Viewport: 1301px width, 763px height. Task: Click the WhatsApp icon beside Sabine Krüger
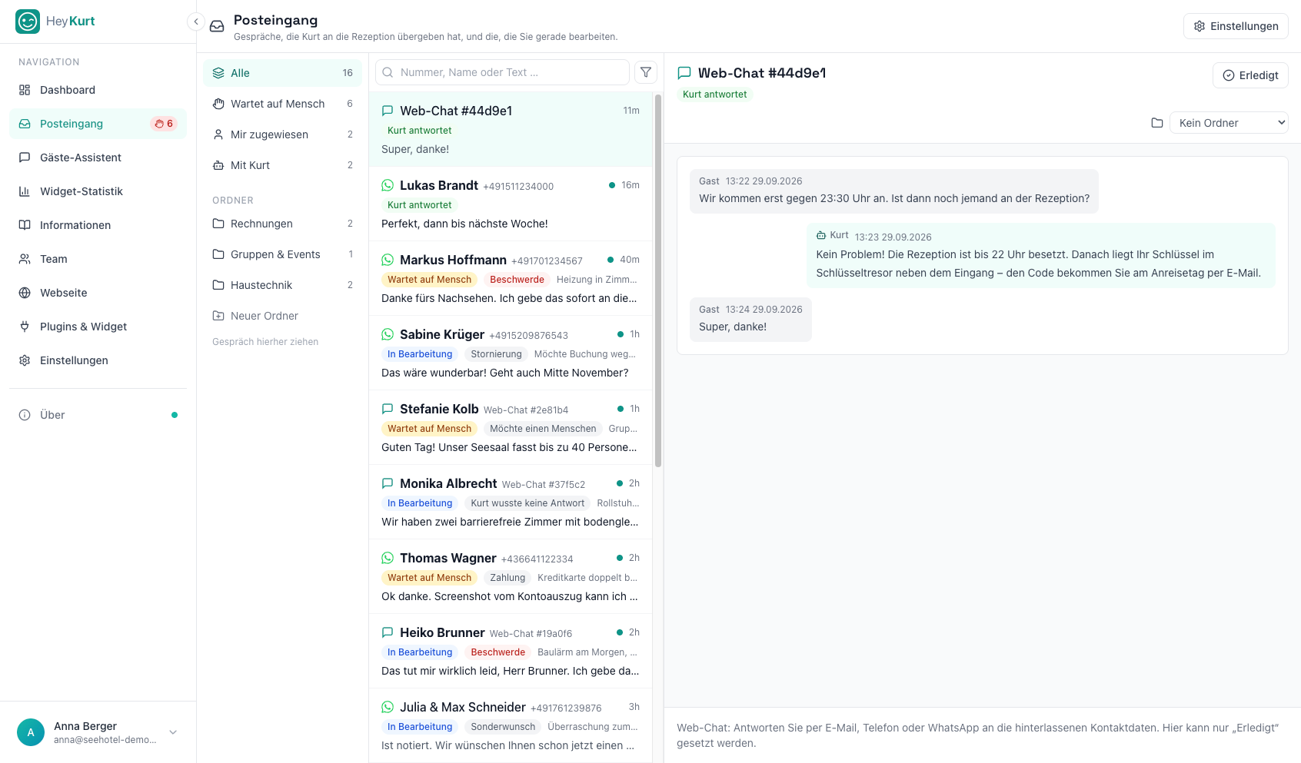click(x=388, y=334)
